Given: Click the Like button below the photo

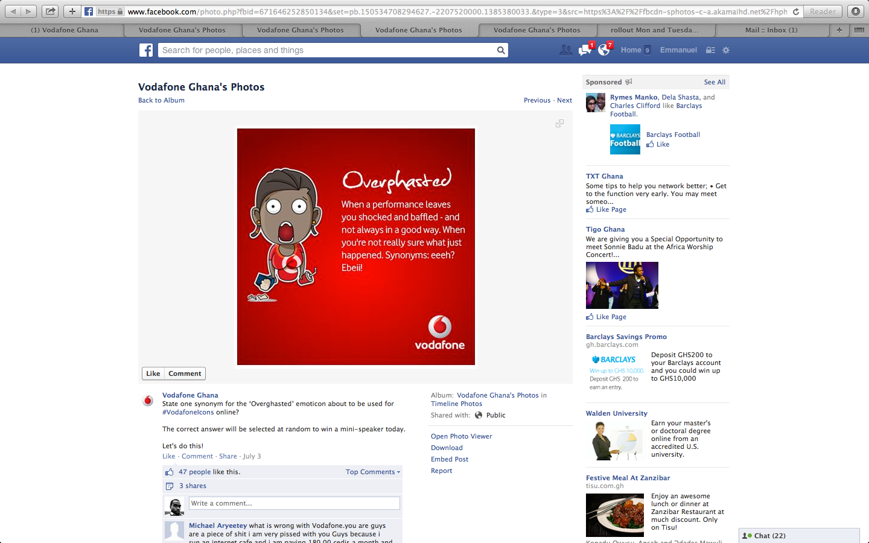Looking at the screenshot, I should click(153, 373).
